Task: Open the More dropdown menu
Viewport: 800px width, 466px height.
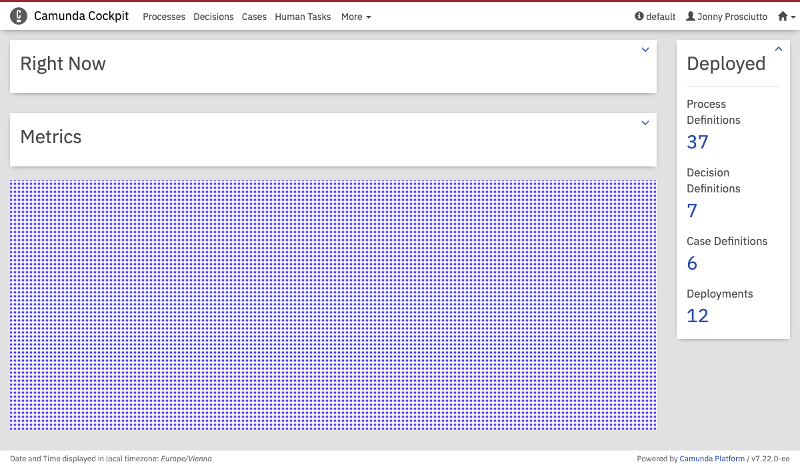Action: [355, 17]
